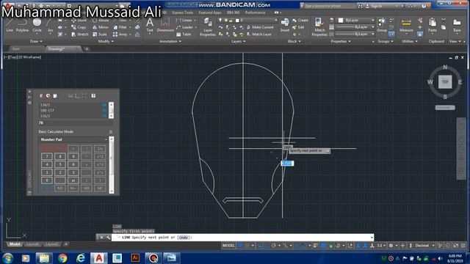Click Edit block button
The width and height of the screenshot is (470, 264).
[298, 27]
